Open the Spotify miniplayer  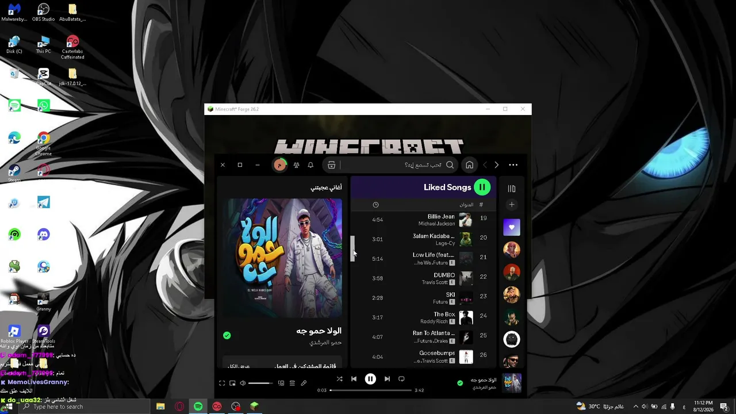pos(232,383)
